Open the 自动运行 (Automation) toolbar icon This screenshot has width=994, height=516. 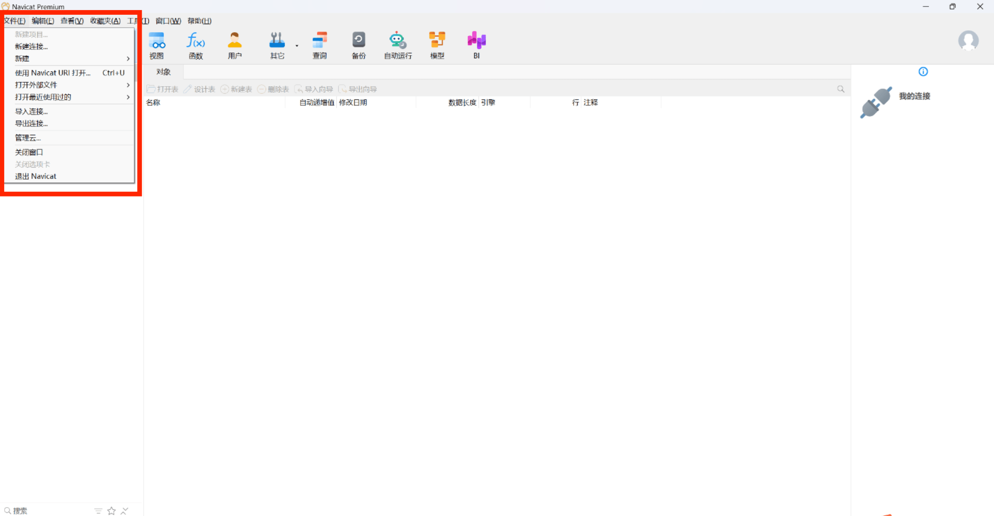[x=398, y=45]
